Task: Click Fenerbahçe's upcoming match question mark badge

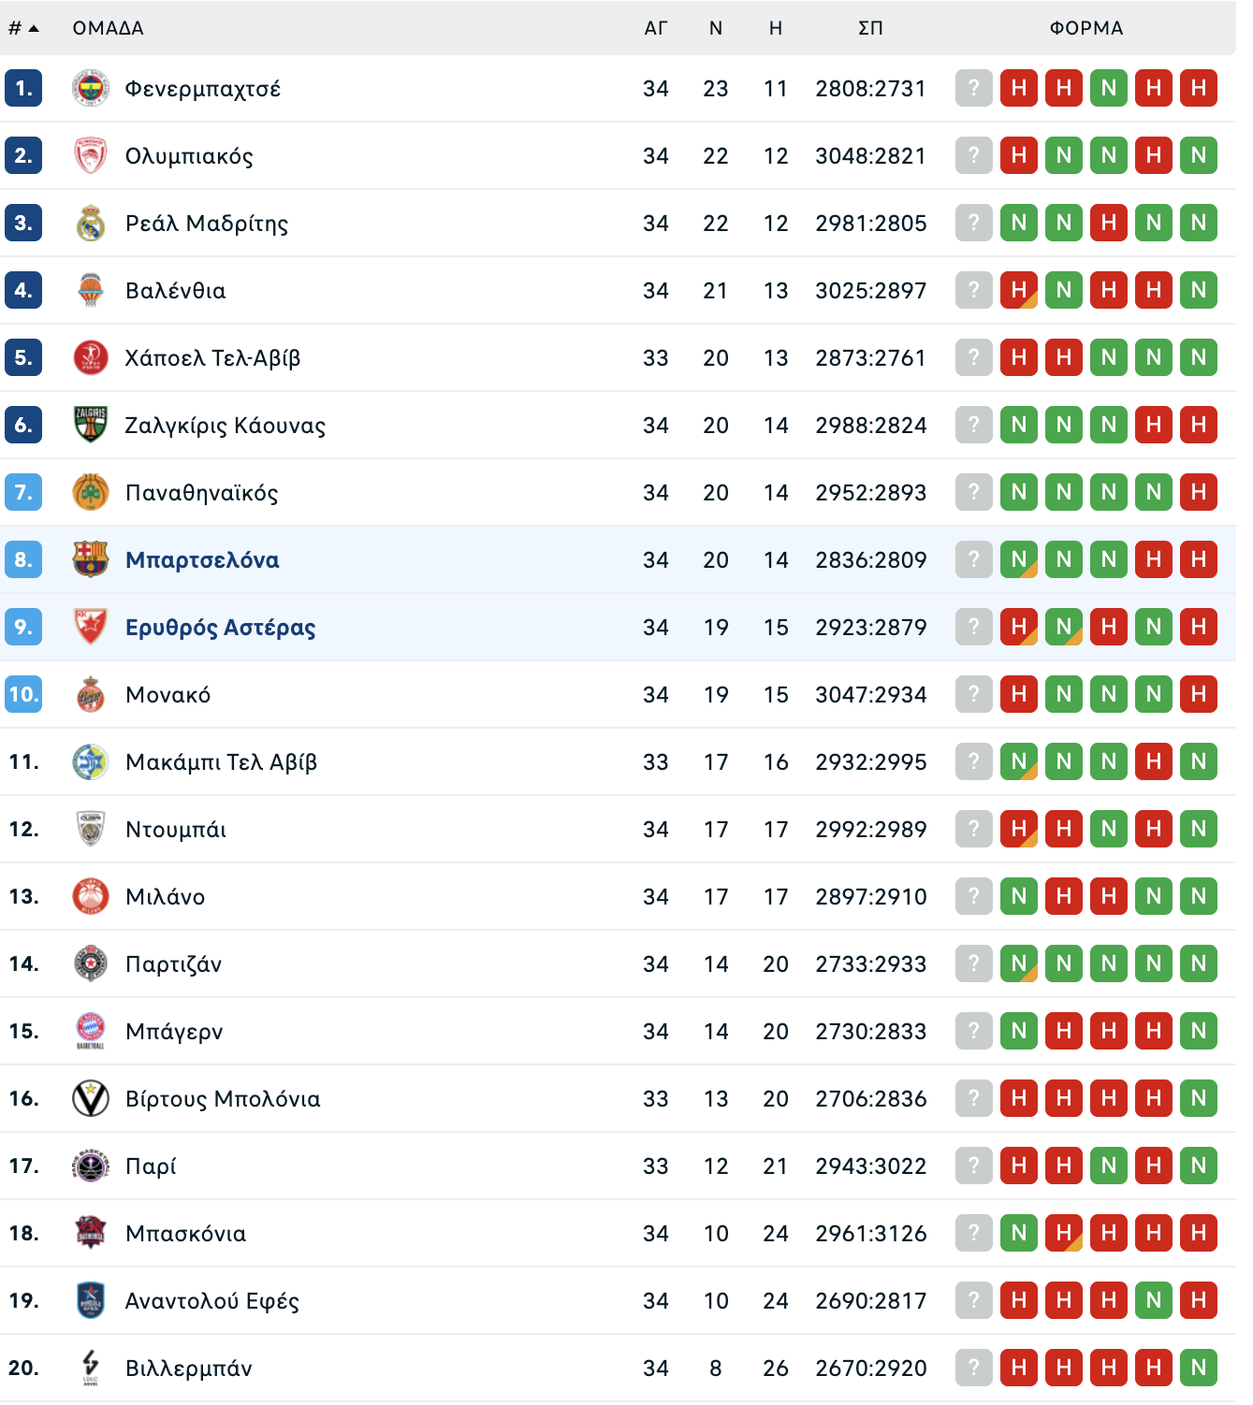Action: click(x=974, y=89)
